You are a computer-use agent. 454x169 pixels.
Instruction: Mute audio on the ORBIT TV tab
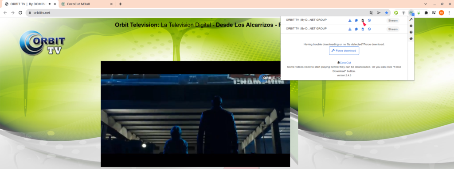click(50, 4)
